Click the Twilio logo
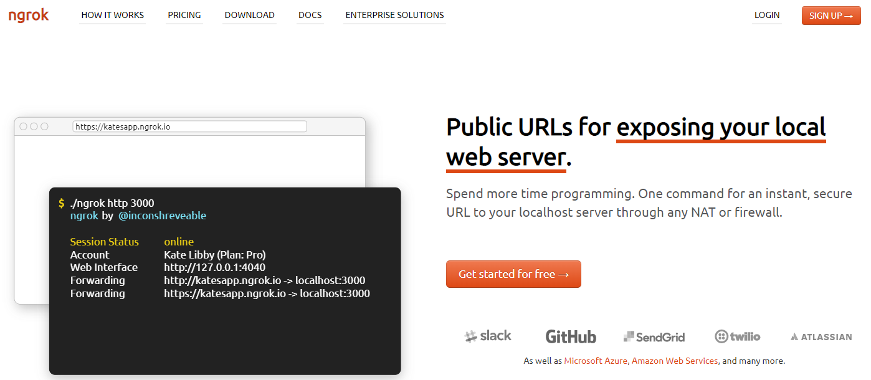Screen dimensions: 871x380 coord(738,336)
